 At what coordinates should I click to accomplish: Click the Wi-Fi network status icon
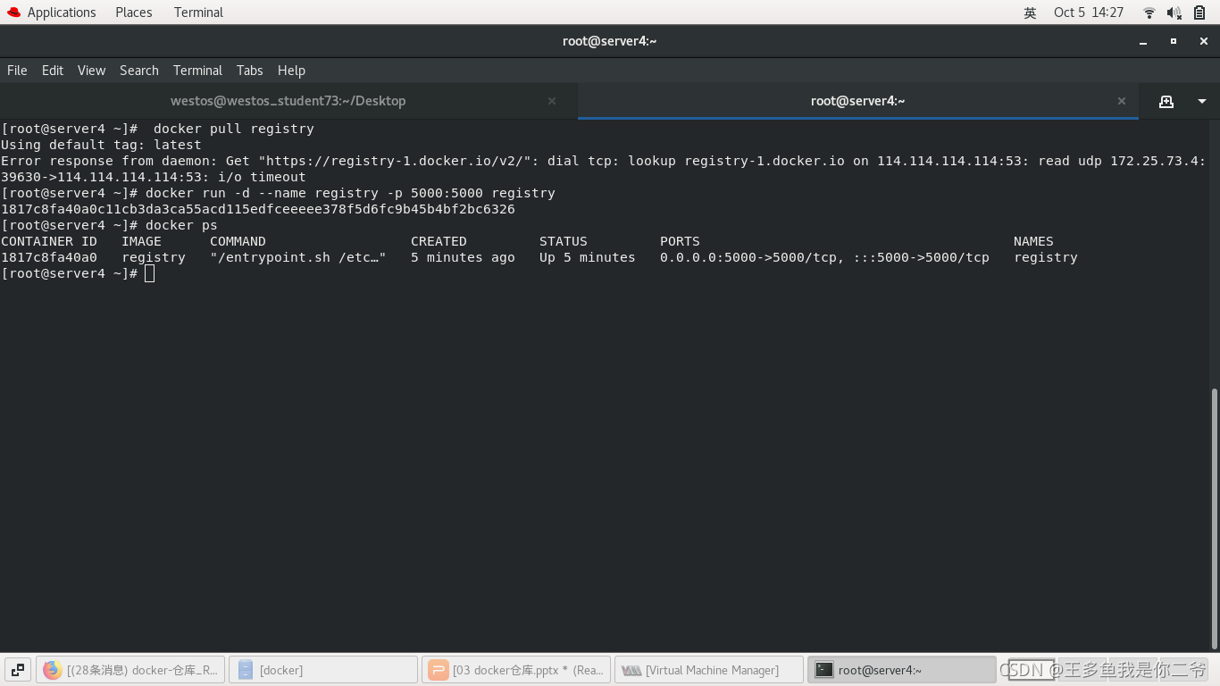(1149, 13)
